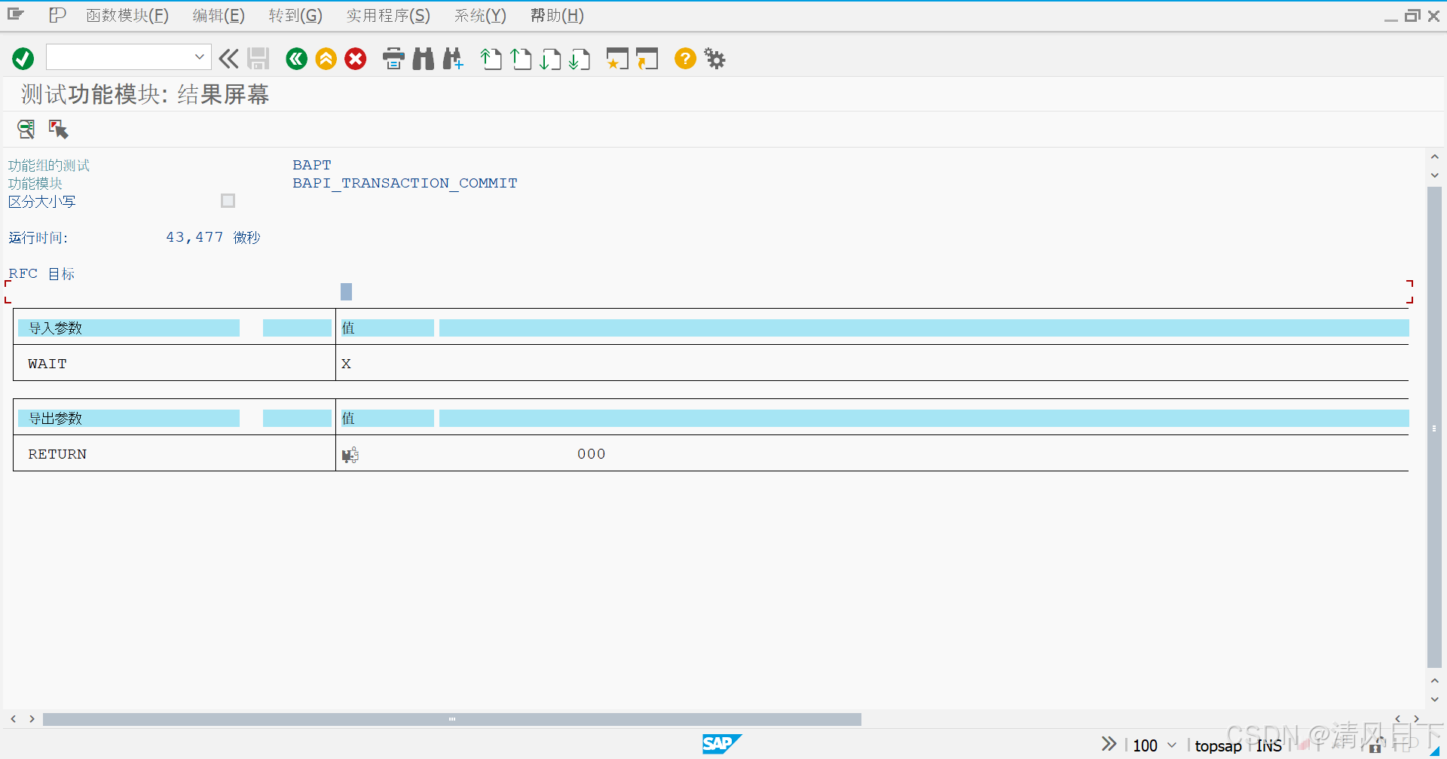Create a shortcut with the star icon
Viewport: 1447px width, 759px height.
pyautogui.click(x=616, y=58)
